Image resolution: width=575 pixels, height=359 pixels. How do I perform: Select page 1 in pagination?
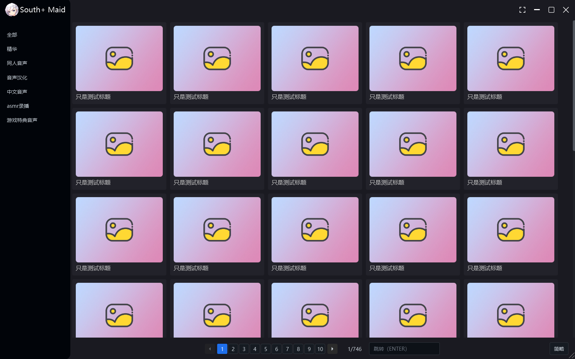[222, 349]
